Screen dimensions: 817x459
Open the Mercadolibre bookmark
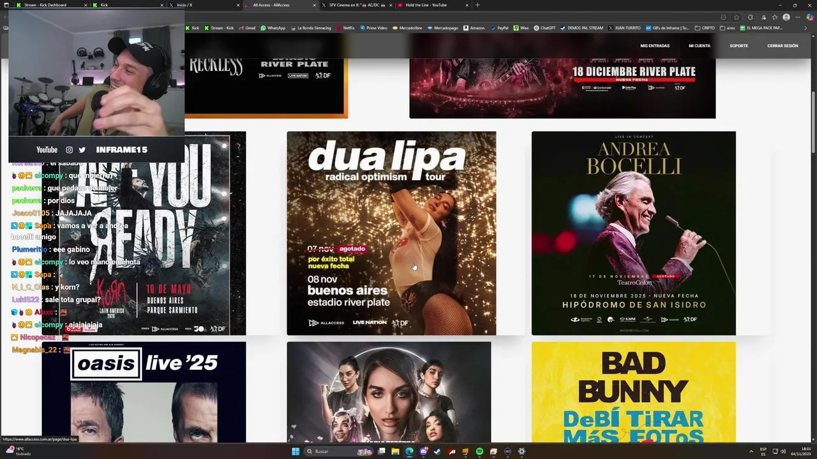point(408,28)
